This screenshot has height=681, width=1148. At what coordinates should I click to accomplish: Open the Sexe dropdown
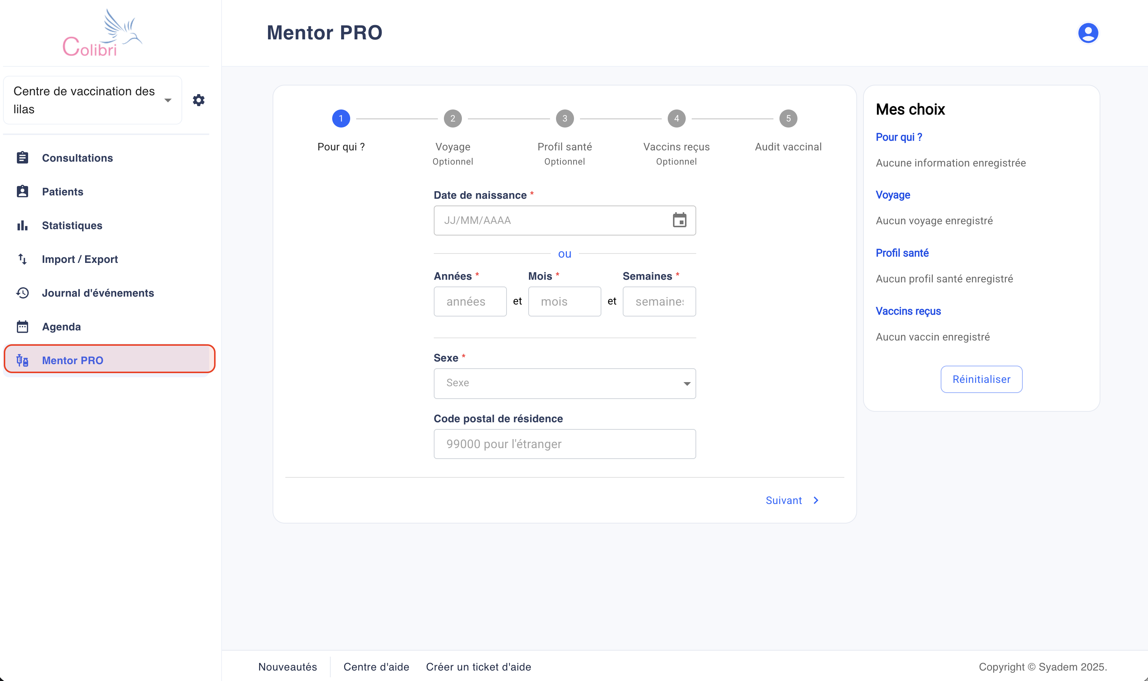565,383
